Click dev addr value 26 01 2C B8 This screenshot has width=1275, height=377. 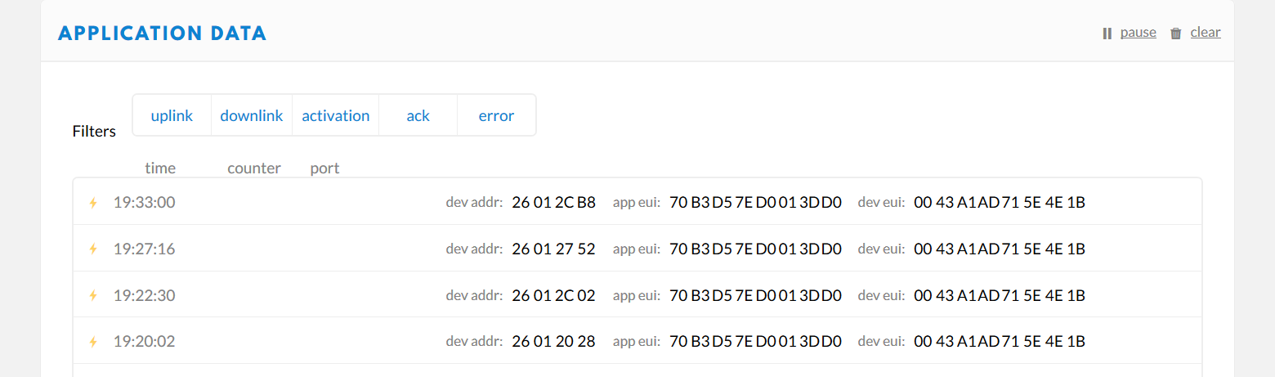click(553, 203)
